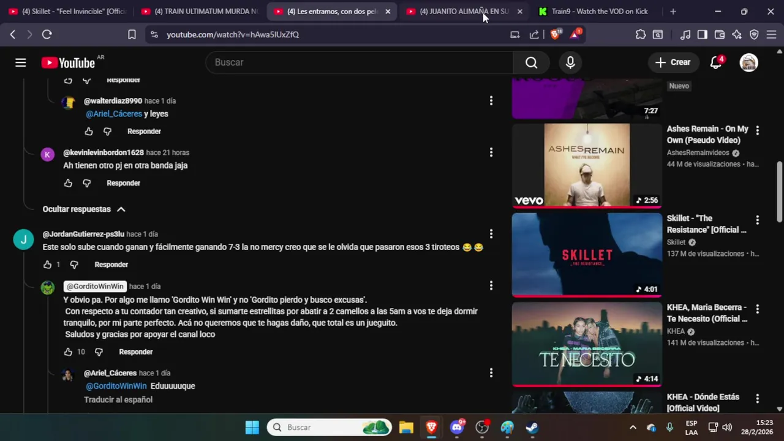Open options menu for JordanGutierrez-ps3lu's comment
The width and height of the screenshot is (784, 441).
491,233
